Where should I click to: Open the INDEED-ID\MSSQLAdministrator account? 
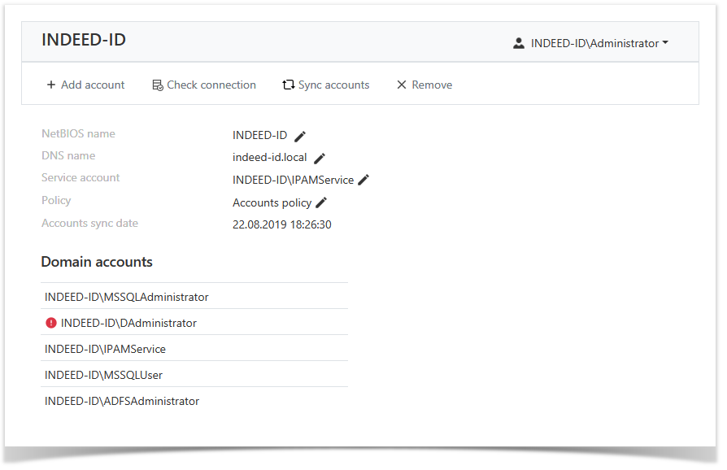[127, 297]
